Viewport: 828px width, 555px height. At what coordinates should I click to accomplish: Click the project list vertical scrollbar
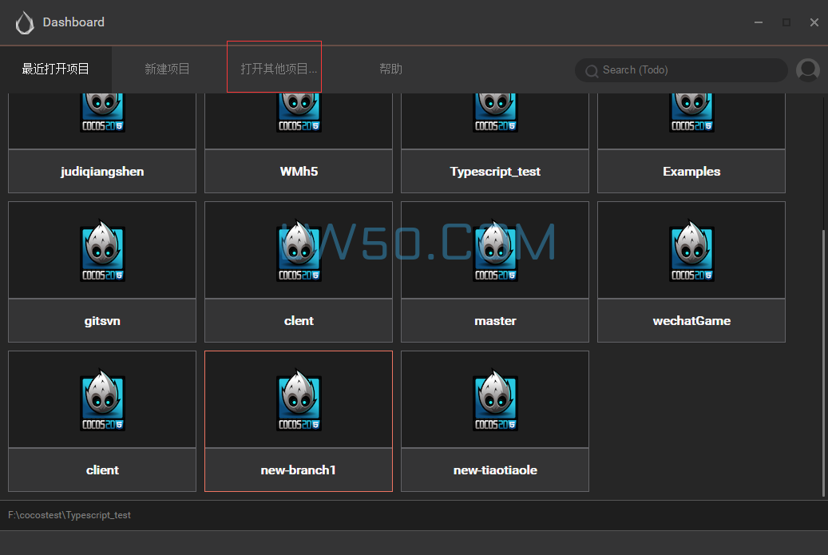pos(823,359)
